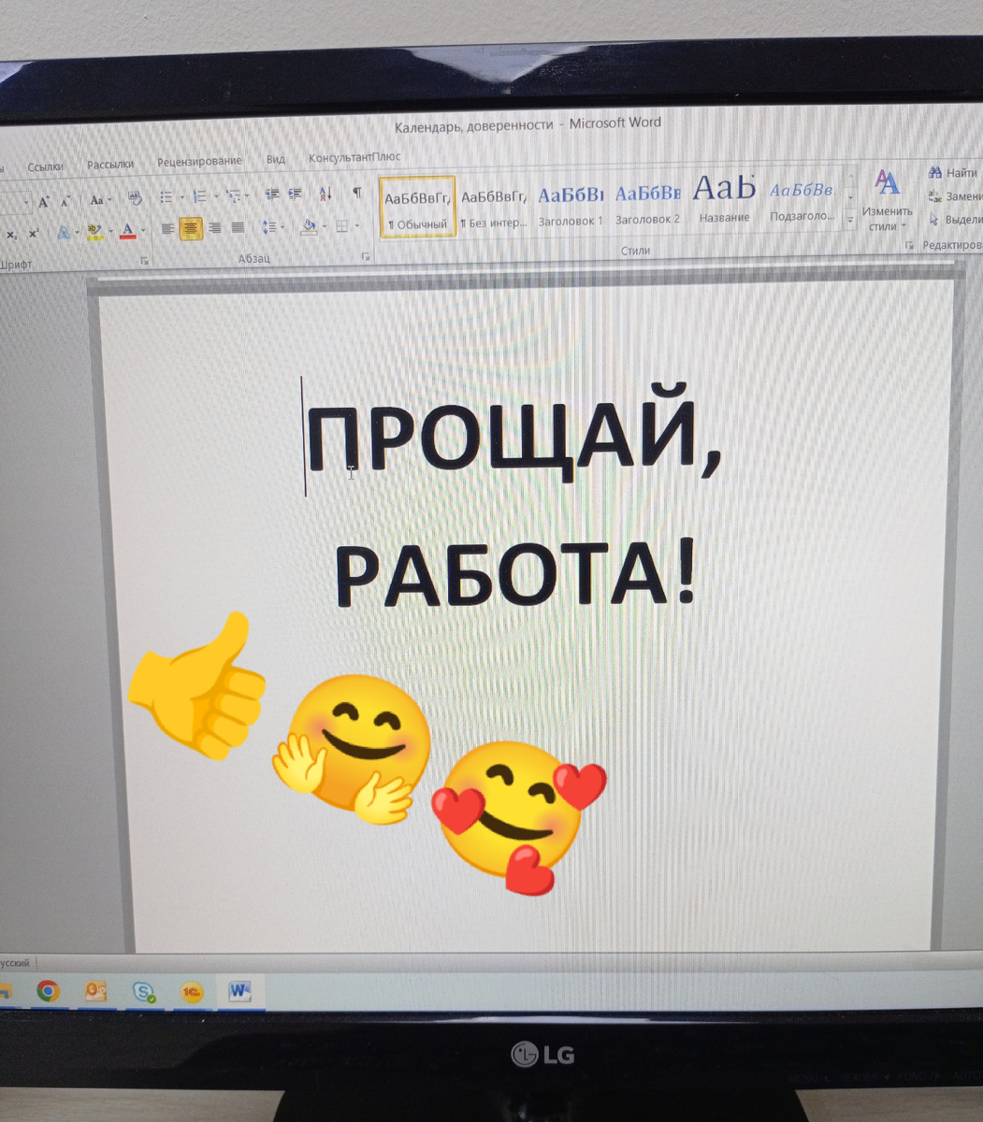Select the superscript formatting icon
This screenshot has height=1122, width=983.
tap(34, 231)
